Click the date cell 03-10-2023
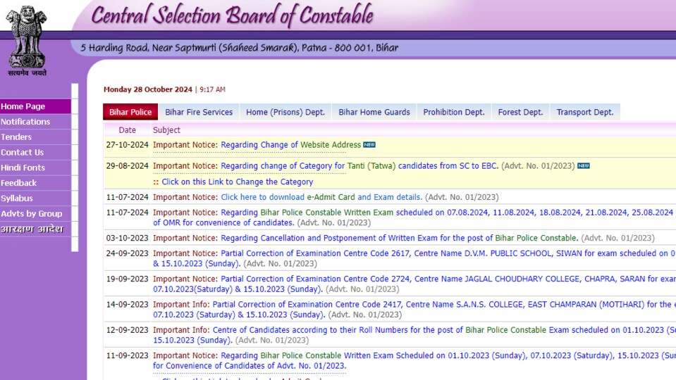Image resolution: width=676 pixels, height=380 pixels. point(127,238)
